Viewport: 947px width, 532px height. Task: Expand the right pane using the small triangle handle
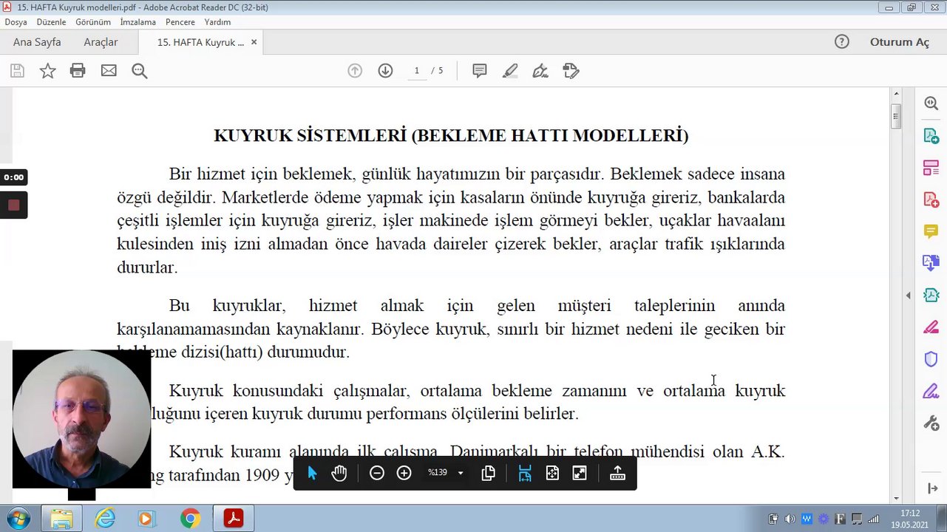(908, 296)
